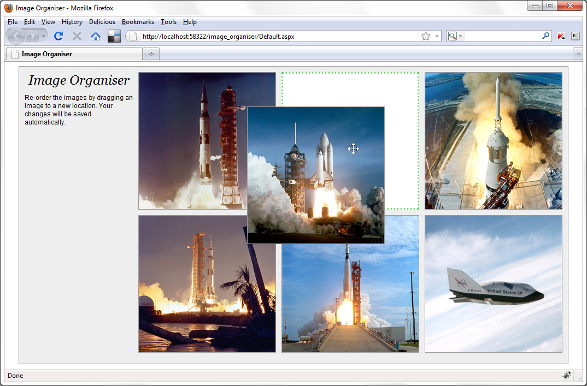Close the Firefox window
Screen dimensions: 587x386
[x=570, y=6]
